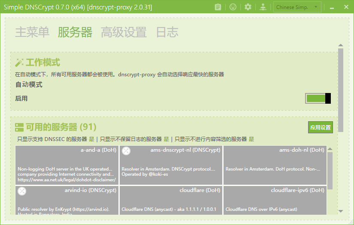Click the person icon in title bar
The width and height of the screenshot is (354, 225).
(x=263, y=7)
